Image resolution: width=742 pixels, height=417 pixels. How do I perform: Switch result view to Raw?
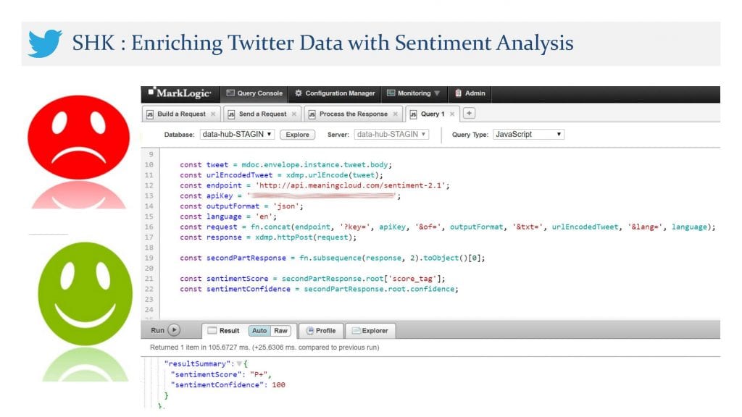[280, 331]
